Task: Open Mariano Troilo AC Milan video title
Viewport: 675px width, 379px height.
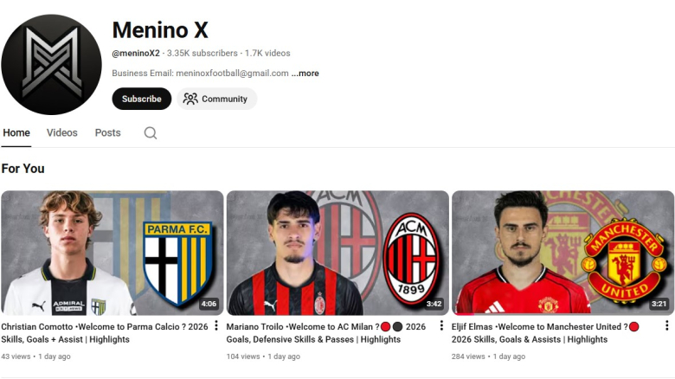Action: tap(326, 333)
